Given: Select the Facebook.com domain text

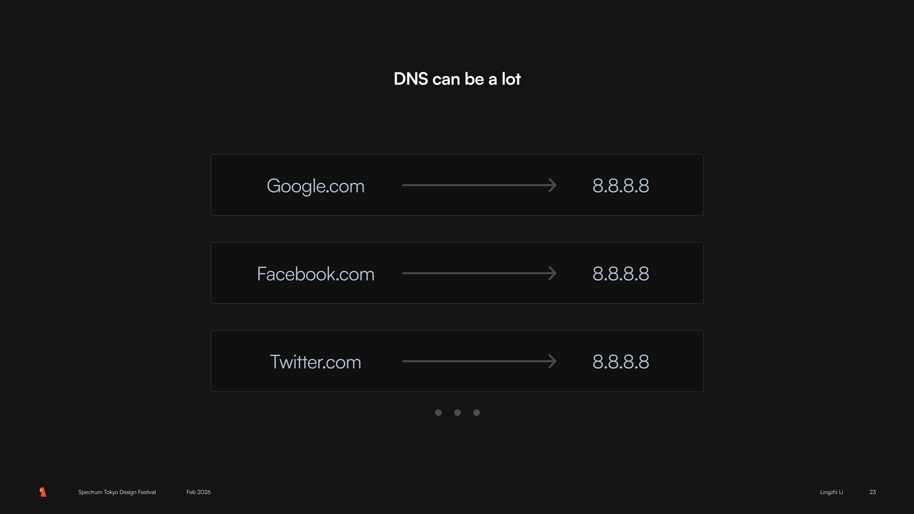Looking at the screenshot, I should tap(315, 274).
